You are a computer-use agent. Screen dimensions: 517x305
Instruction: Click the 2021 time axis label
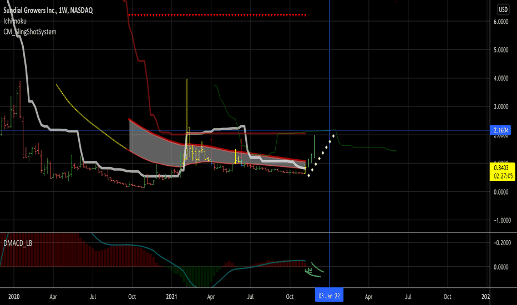coord(171,297)
